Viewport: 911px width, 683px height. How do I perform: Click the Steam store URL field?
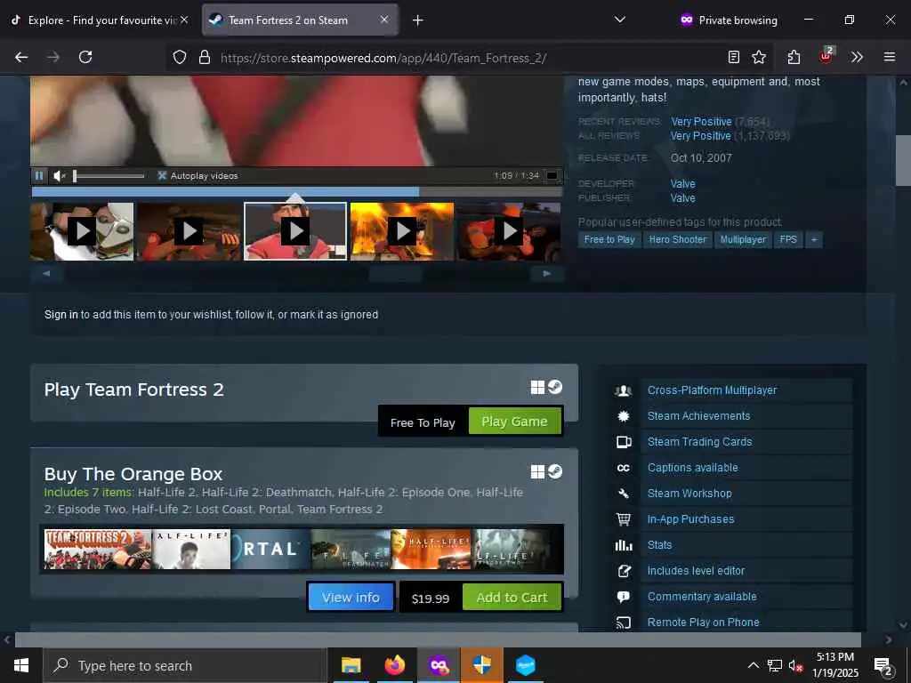tap(471, 58)
